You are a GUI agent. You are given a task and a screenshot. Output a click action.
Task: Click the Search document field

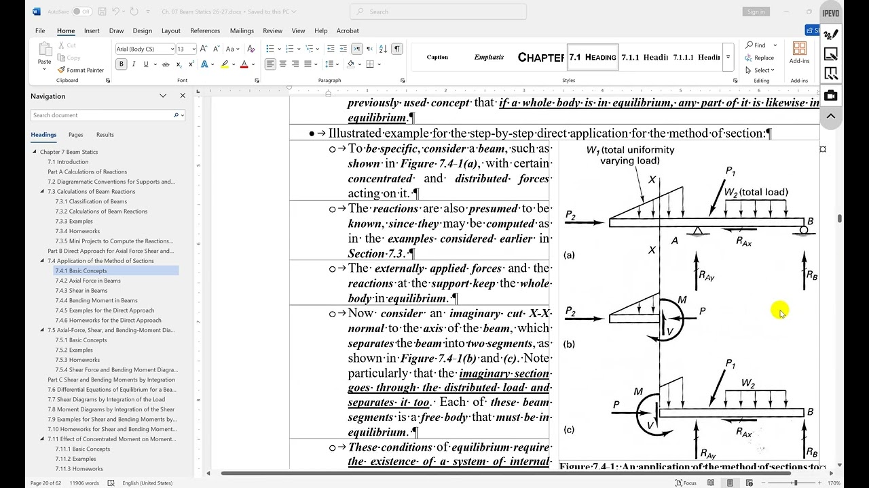pos(108,115)
